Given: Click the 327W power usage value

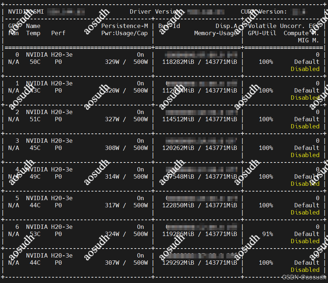Looking at the screenshot, I should [x=112, y=119].
